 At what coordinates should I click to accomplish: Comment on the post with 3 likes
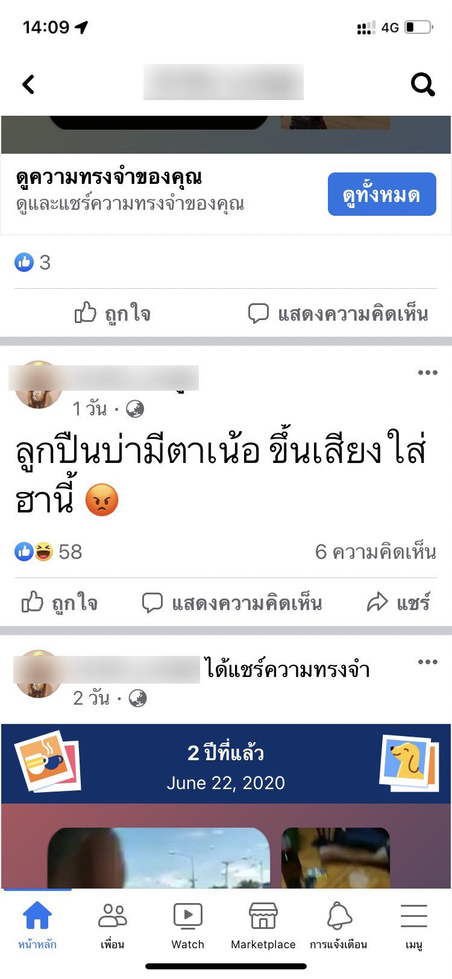pos(338,313)
